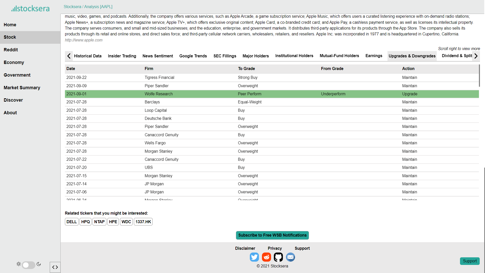The height and width of the screenshot is (273, 485).
Task: Select Market Summary in sidebar
Action: 22,88
